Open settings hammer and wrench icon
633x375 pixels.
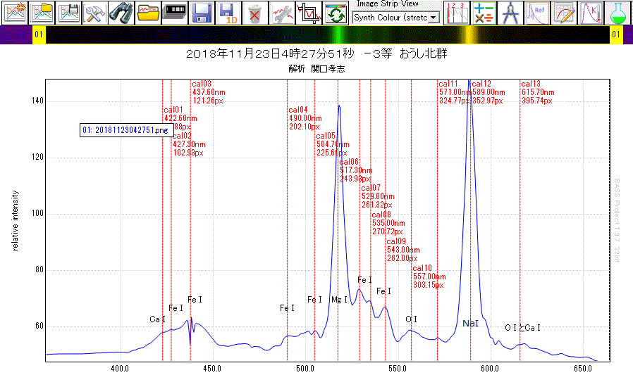pyautogui.click(x=95, y=12)
